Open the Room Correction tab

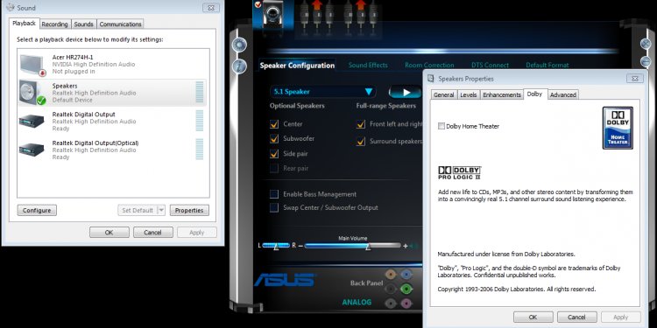click(429, 66)
